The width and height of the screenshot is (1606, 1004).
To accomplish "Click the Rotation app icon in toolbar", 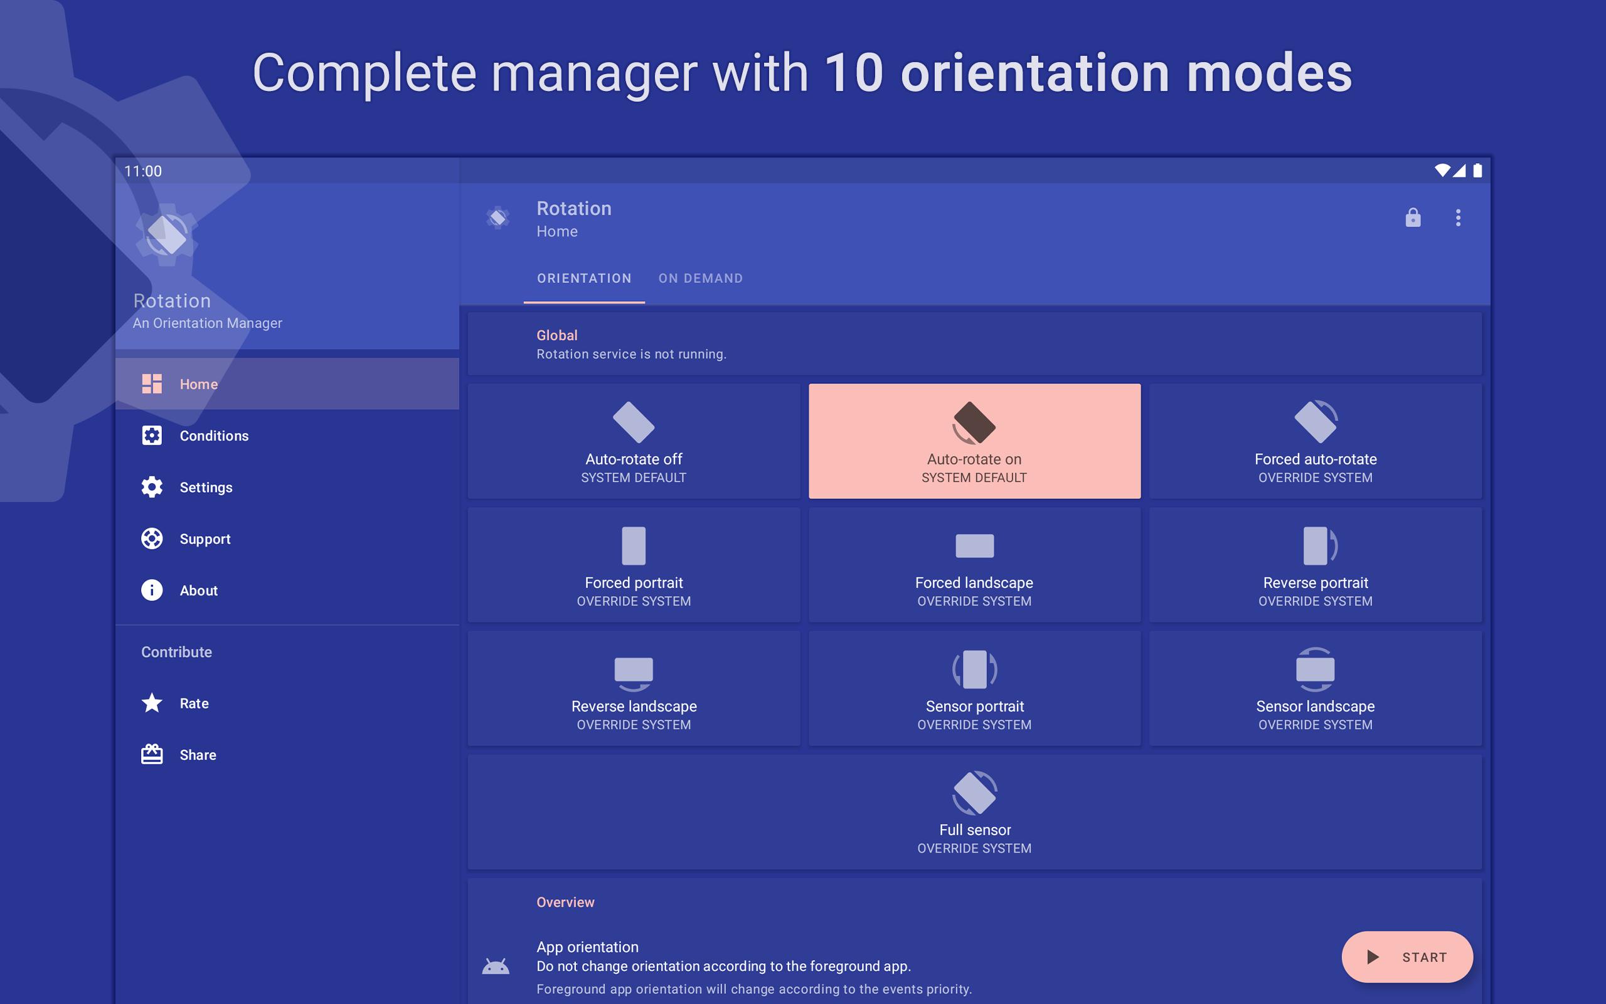I will pyautogui.click(x=497, y=218).
